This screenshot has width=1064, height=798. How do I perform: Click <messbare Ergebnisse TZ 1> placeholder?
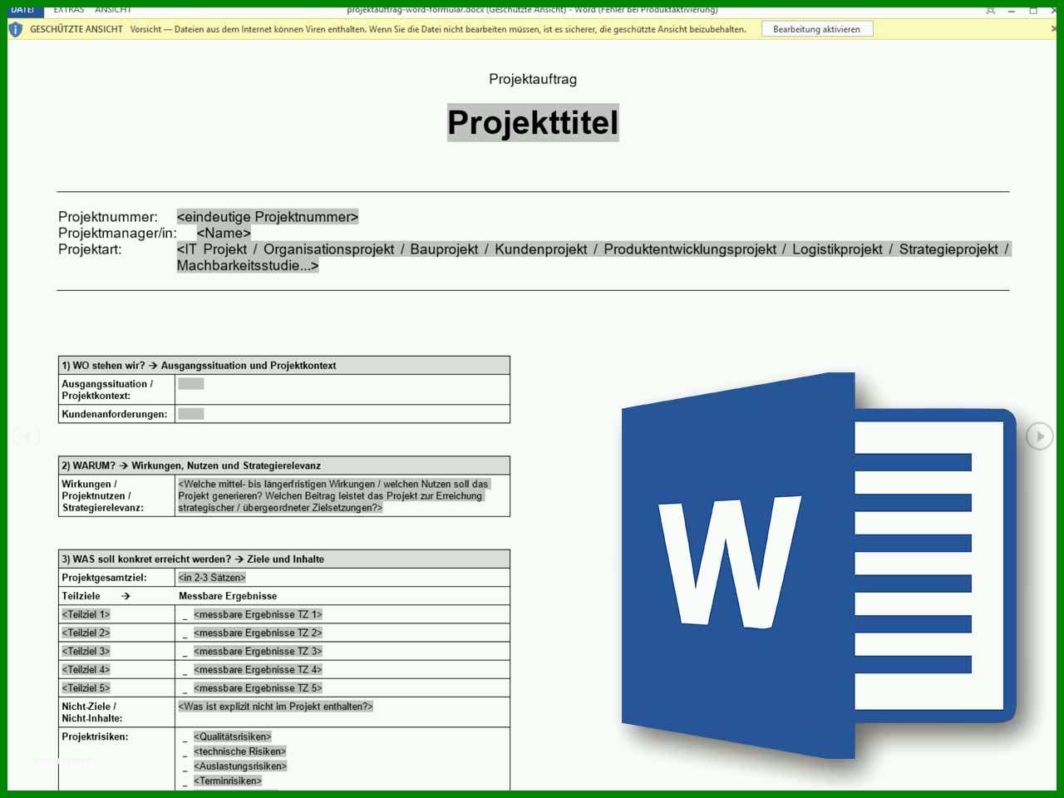258,614
